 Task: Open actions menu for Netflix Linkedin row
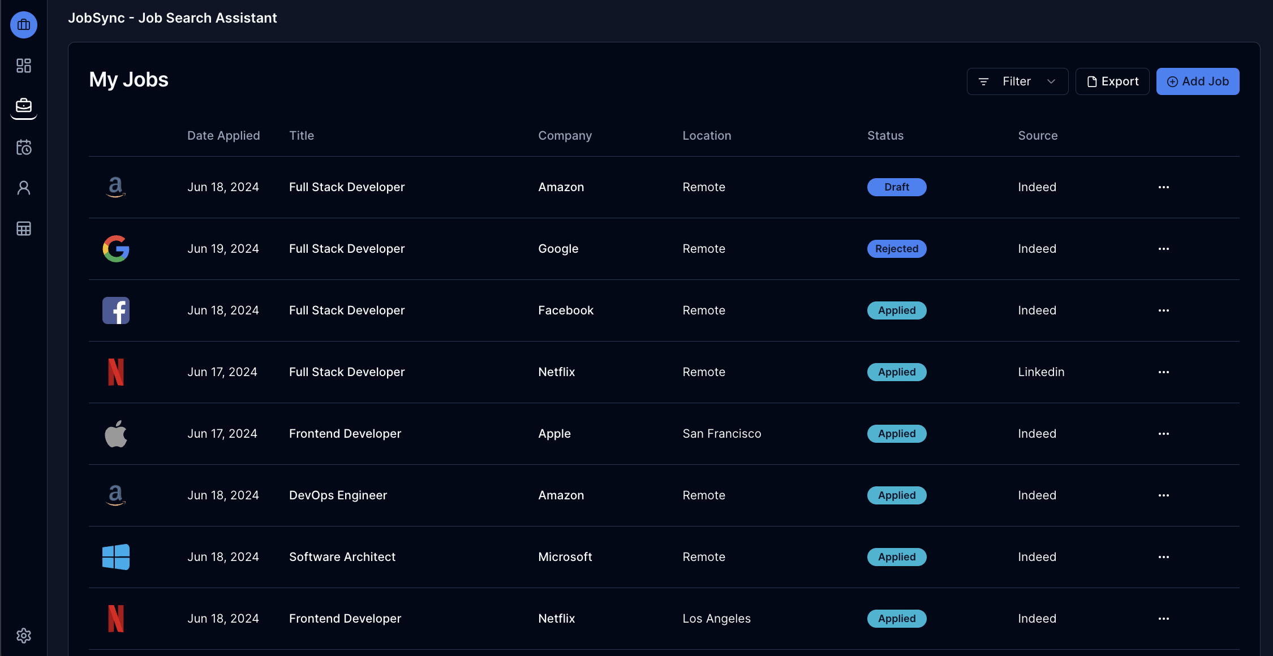(1164, 372)
